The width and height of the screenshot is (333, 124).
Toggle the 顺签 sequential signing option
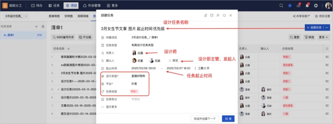[173, 61]
